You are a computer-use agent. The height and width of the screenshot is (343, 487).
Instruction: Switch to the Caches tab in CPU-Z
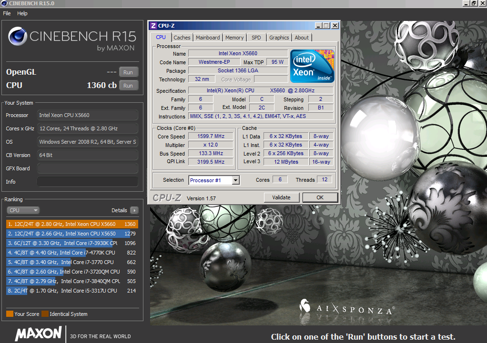[182, 38]
